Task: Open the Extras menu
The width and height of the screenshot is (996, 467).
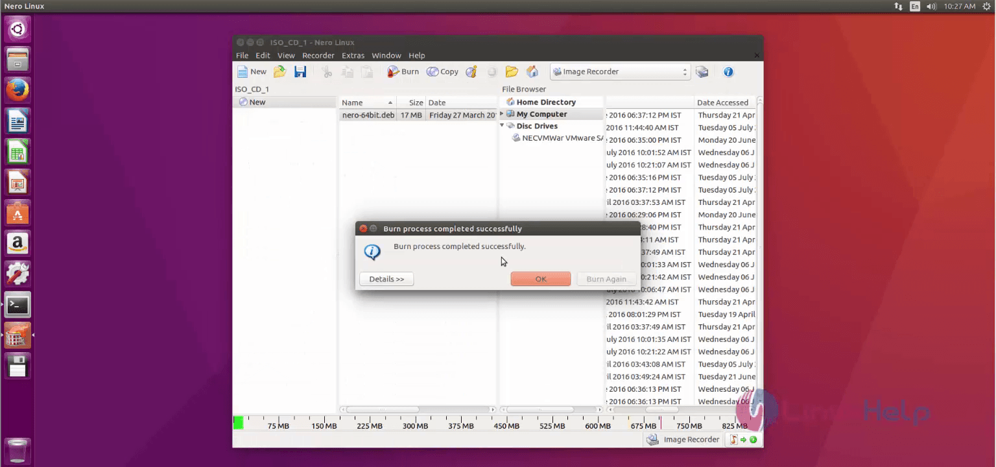Action: pyautogui.click(x=353, y=55)
